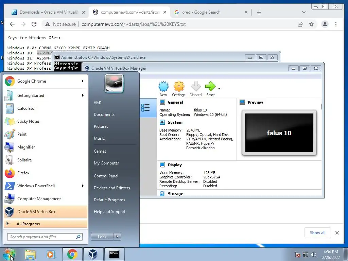Expand Getting Started submenu arrow

click(83, 95)
